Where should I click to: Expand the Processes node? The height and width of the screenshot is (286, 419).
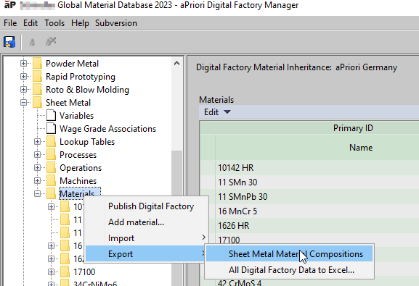pyautogui.click(x=38, y=155)
